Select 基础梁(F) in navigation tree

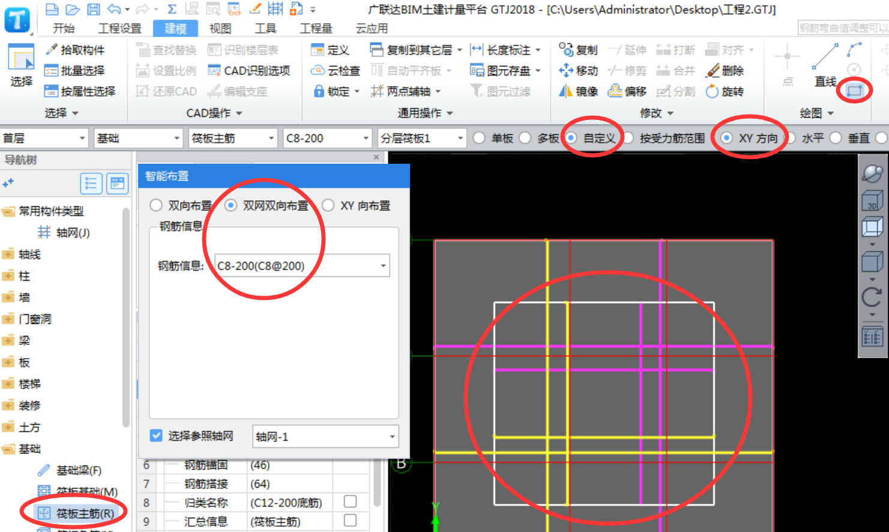point(70,470)
